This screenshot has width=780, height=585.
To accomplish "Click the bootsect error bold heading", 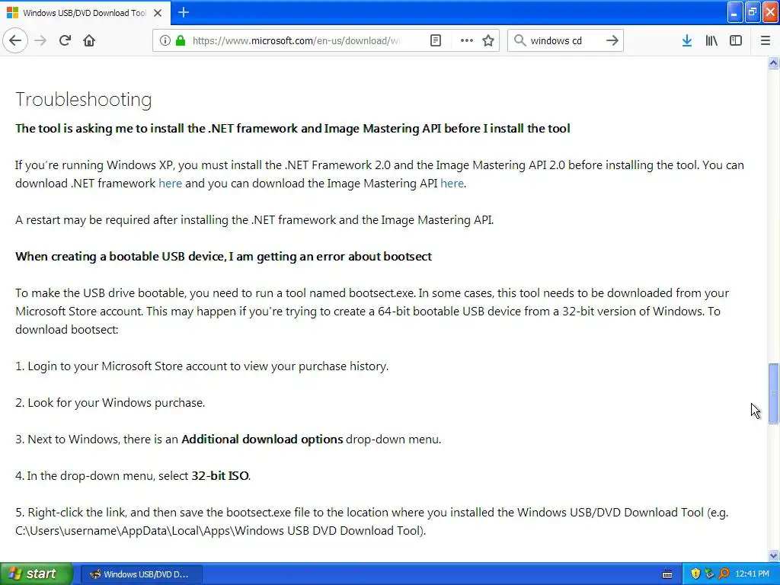I will pos(223,257).
